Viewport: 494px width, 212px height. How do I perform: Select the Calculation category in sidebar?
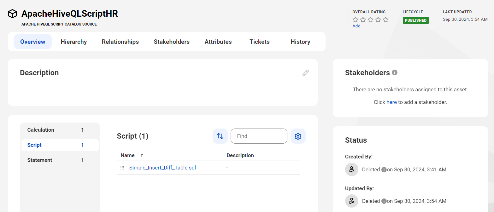coord(60,130)
